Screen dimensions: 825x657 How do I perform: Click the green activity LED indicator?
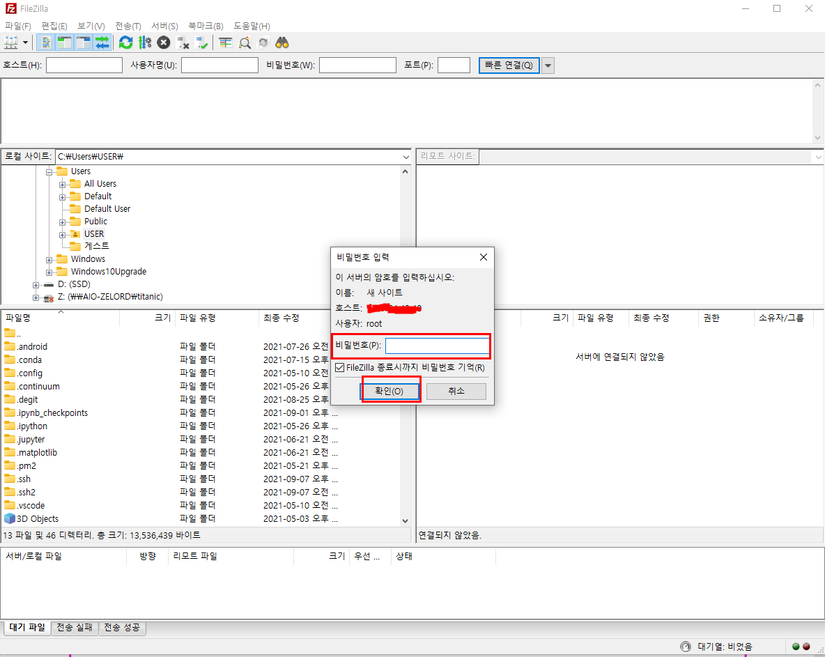[x=796, y=647]
